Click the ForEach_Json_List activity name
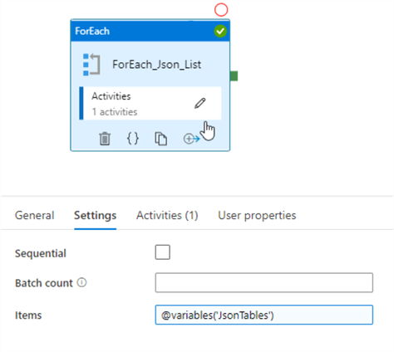The image size is (394, 352). pos(156,65)
